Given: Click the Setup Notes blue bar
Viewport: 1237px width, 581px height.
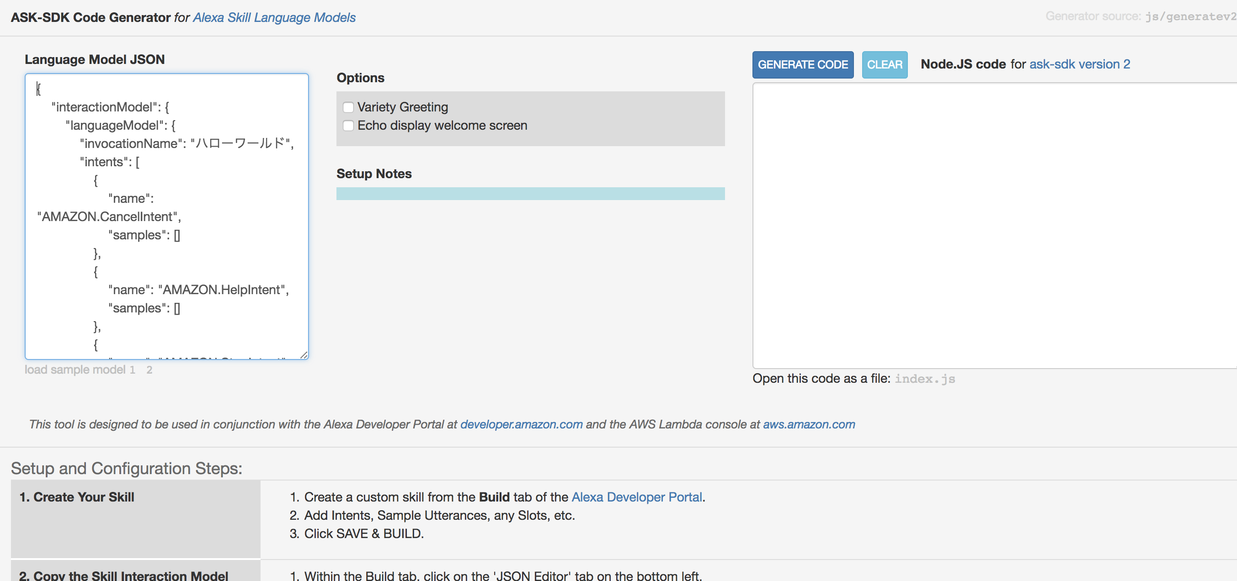Looking at the screenshot, I should [530, 194].
